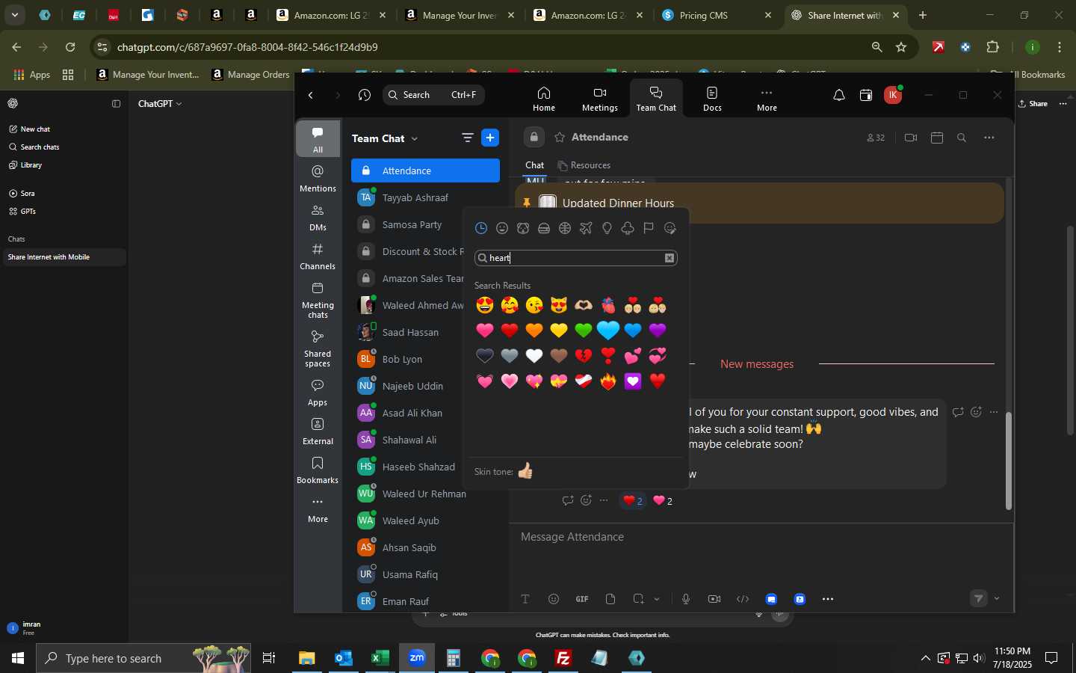The image size is (1076, 673).
Task: Open the Travel airplane emoji category
Action: click(x=586, y=228)
